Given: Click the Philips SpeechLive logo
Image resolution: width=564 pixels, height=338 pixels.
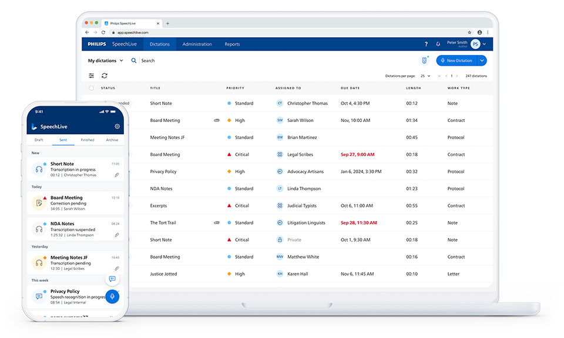Looking at the screenshot, I should coord(112,44).
